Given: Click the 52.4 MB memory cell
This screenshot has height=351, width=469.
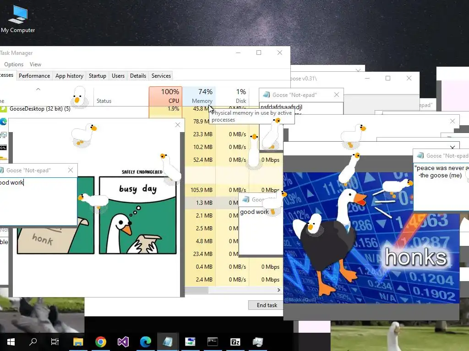Looking at the screenshot, I should coord(202,160).
